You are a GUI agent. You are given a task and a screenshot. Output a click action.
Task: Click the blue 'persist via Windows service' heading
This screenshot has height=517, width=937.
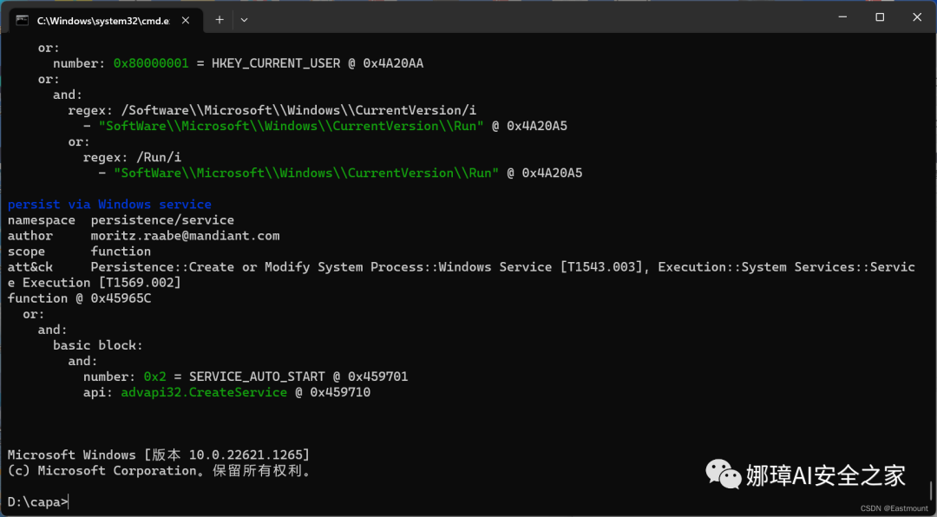coord(109,205)
